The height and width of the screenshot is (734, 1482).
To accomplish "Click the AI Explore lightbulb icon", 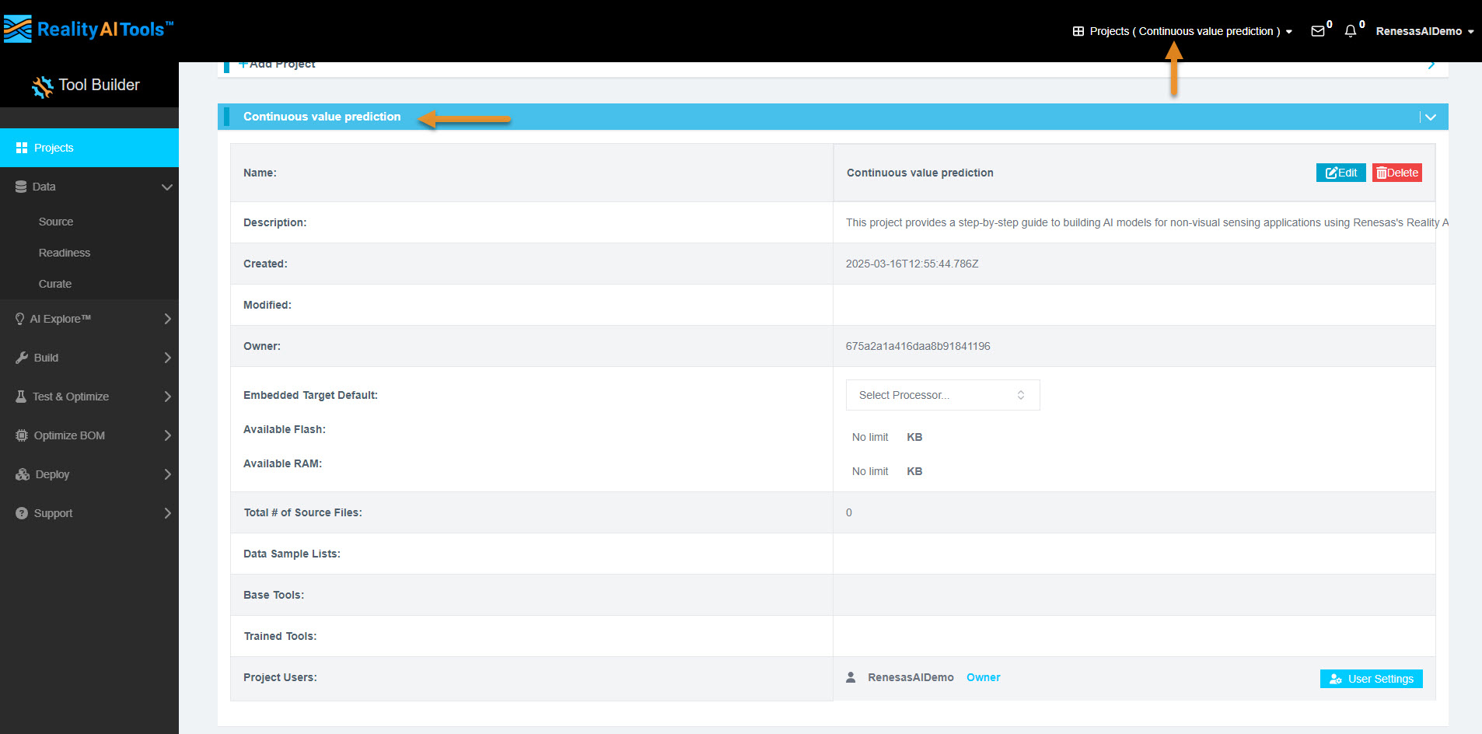I will pyautogui.click(x=19, y=319).
